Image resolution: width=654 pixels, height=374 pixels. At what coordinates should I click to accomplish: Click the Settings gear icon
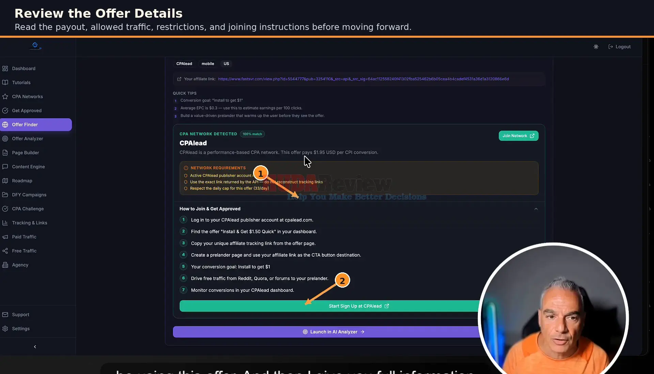[x=5, y=328]
